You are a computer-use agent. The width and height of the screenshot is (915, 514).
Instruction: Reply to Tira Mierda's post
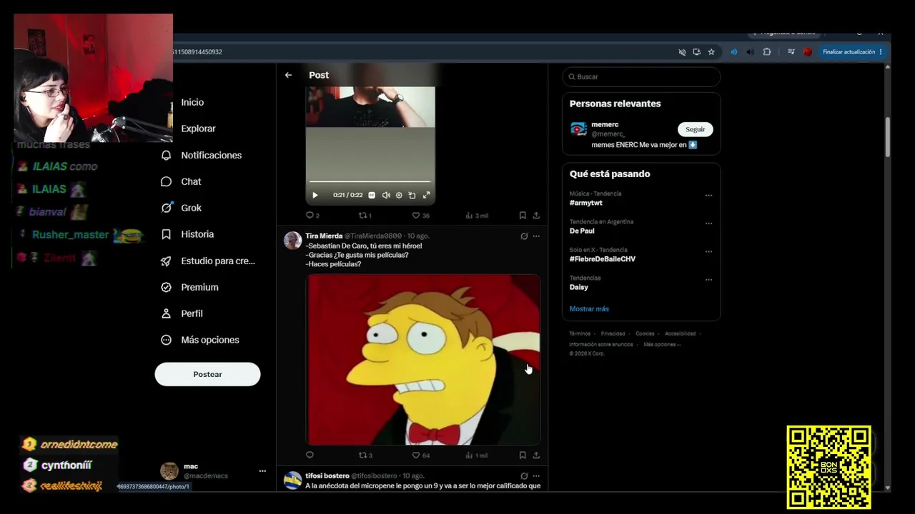coord(310,455)
